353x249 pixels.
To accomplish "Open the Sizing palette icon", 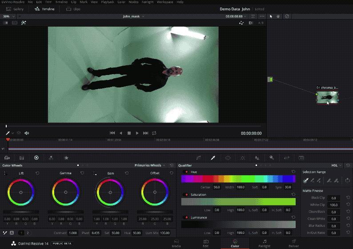I will [287, 158].
